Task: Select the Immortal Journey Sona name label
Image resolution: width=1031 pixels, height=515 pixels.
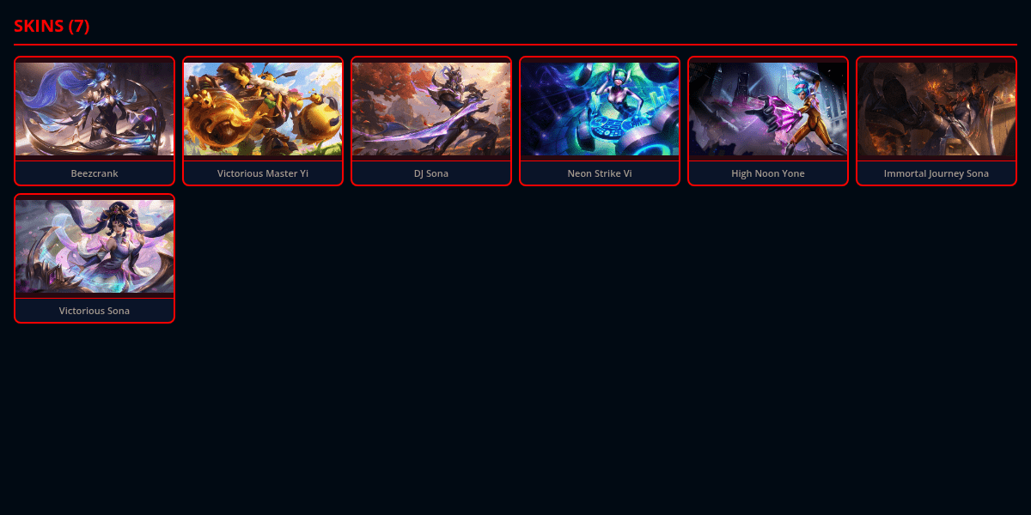Action: tap(936, 173)
